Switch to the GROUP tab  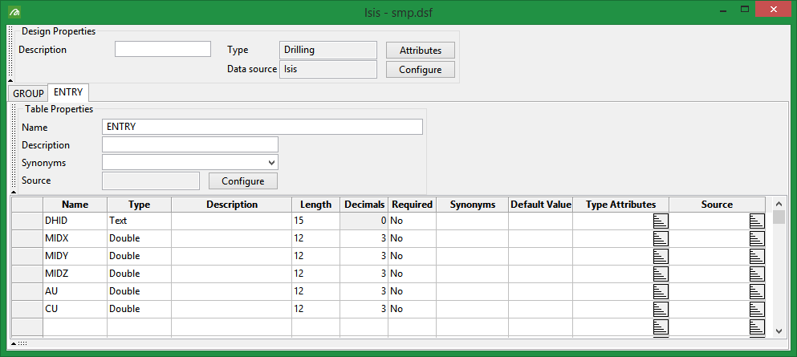click(28, 93)
